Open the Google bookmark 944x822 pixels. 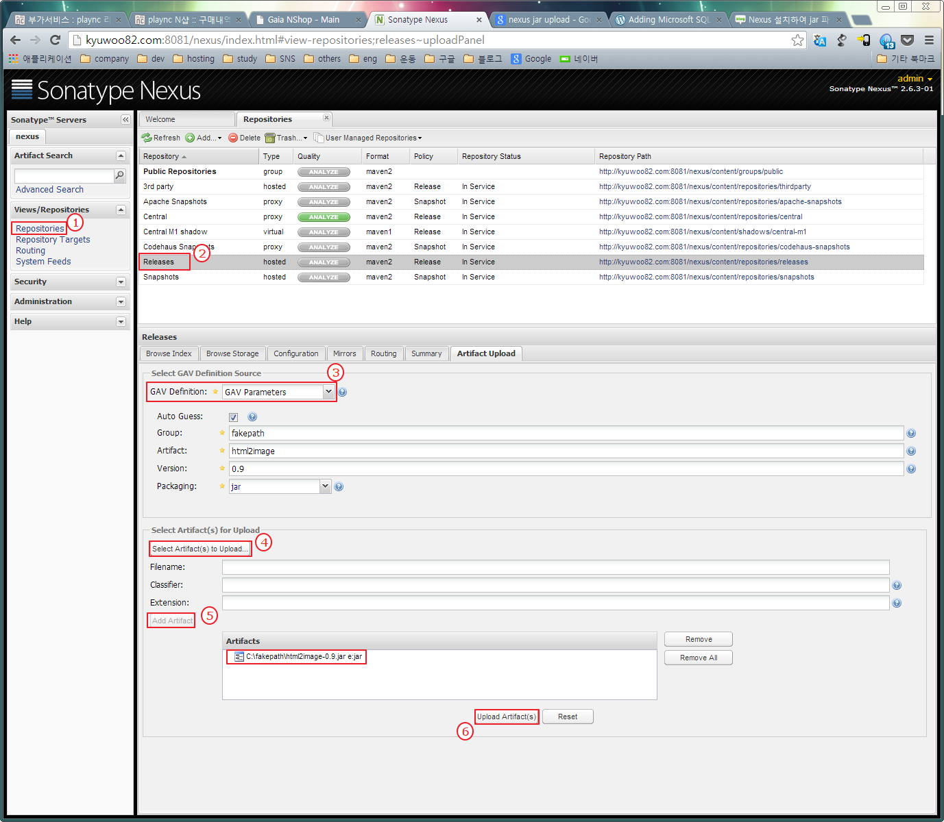(531, 59)
